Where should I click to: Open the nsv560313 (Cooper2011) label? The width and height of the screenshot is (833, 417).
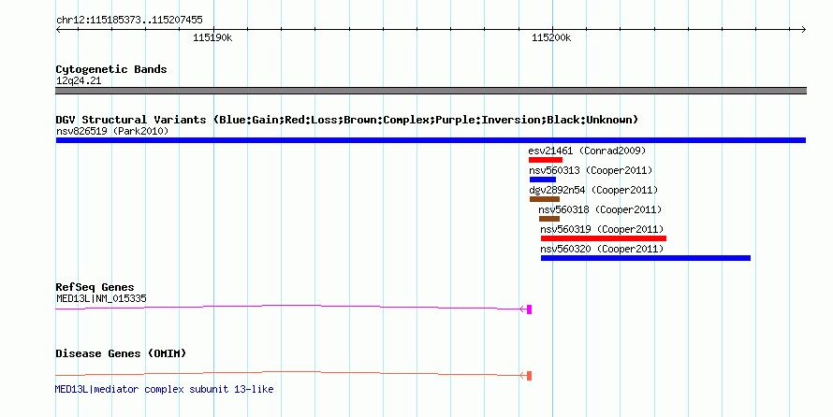click(591, 170)
